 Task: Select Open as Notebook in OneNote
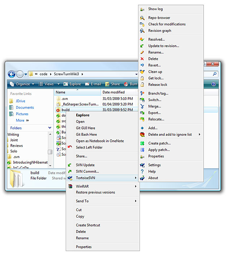pyautogui.click(x=100, y=141)
